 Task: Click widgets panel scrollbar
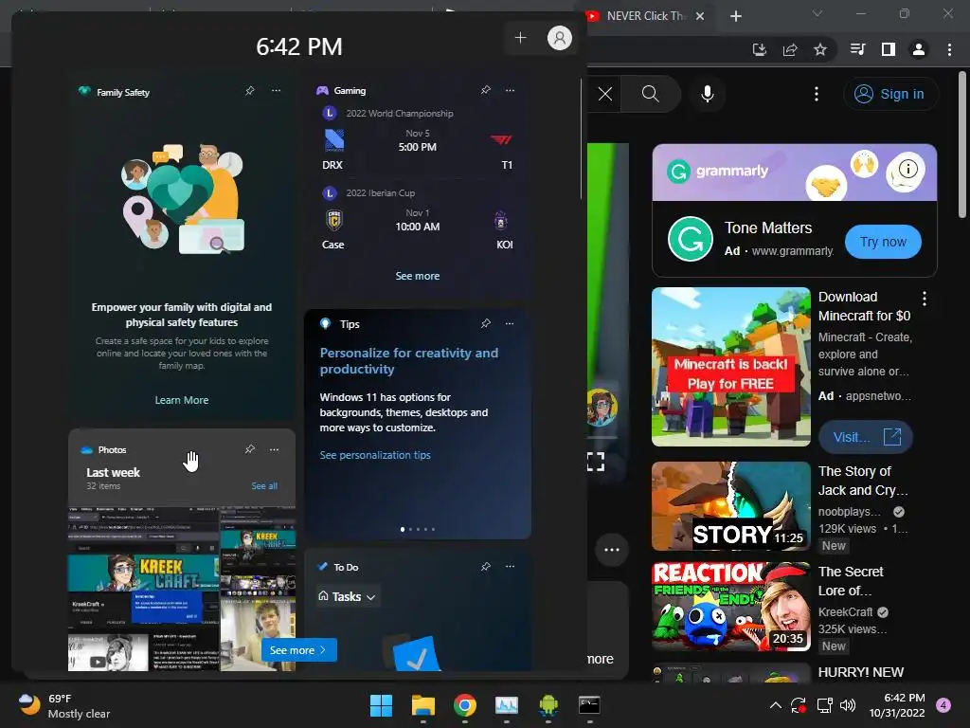582,138
